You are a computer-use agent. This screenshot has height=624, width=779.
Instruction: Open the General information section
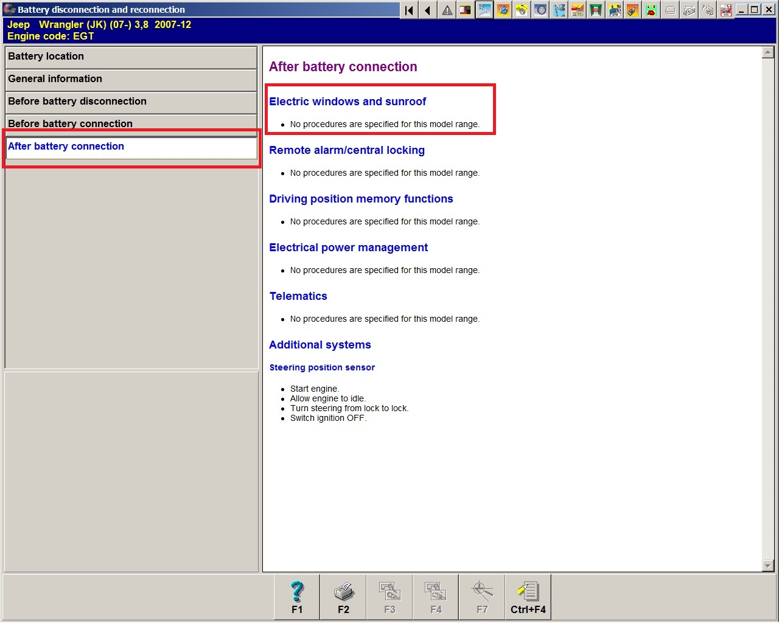click(x=131, y=79)
